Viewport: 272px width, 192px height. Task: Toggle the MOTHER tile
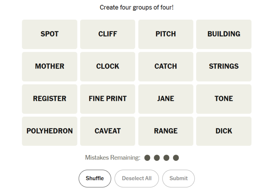[50, 66]
